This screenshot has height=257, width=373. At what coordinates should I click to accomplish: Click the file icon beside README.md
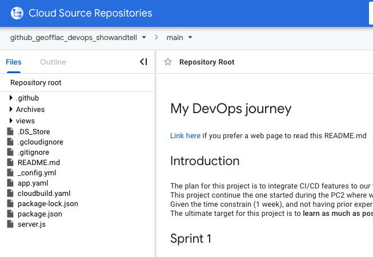click(x=10, y=162)
